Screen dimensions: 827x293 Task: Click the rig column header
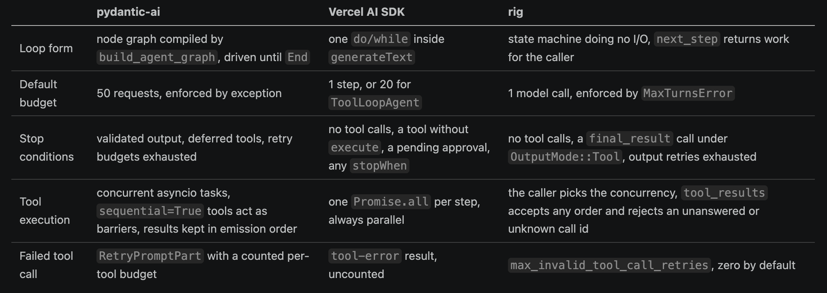pyautogui.click(x=515, y=12)
